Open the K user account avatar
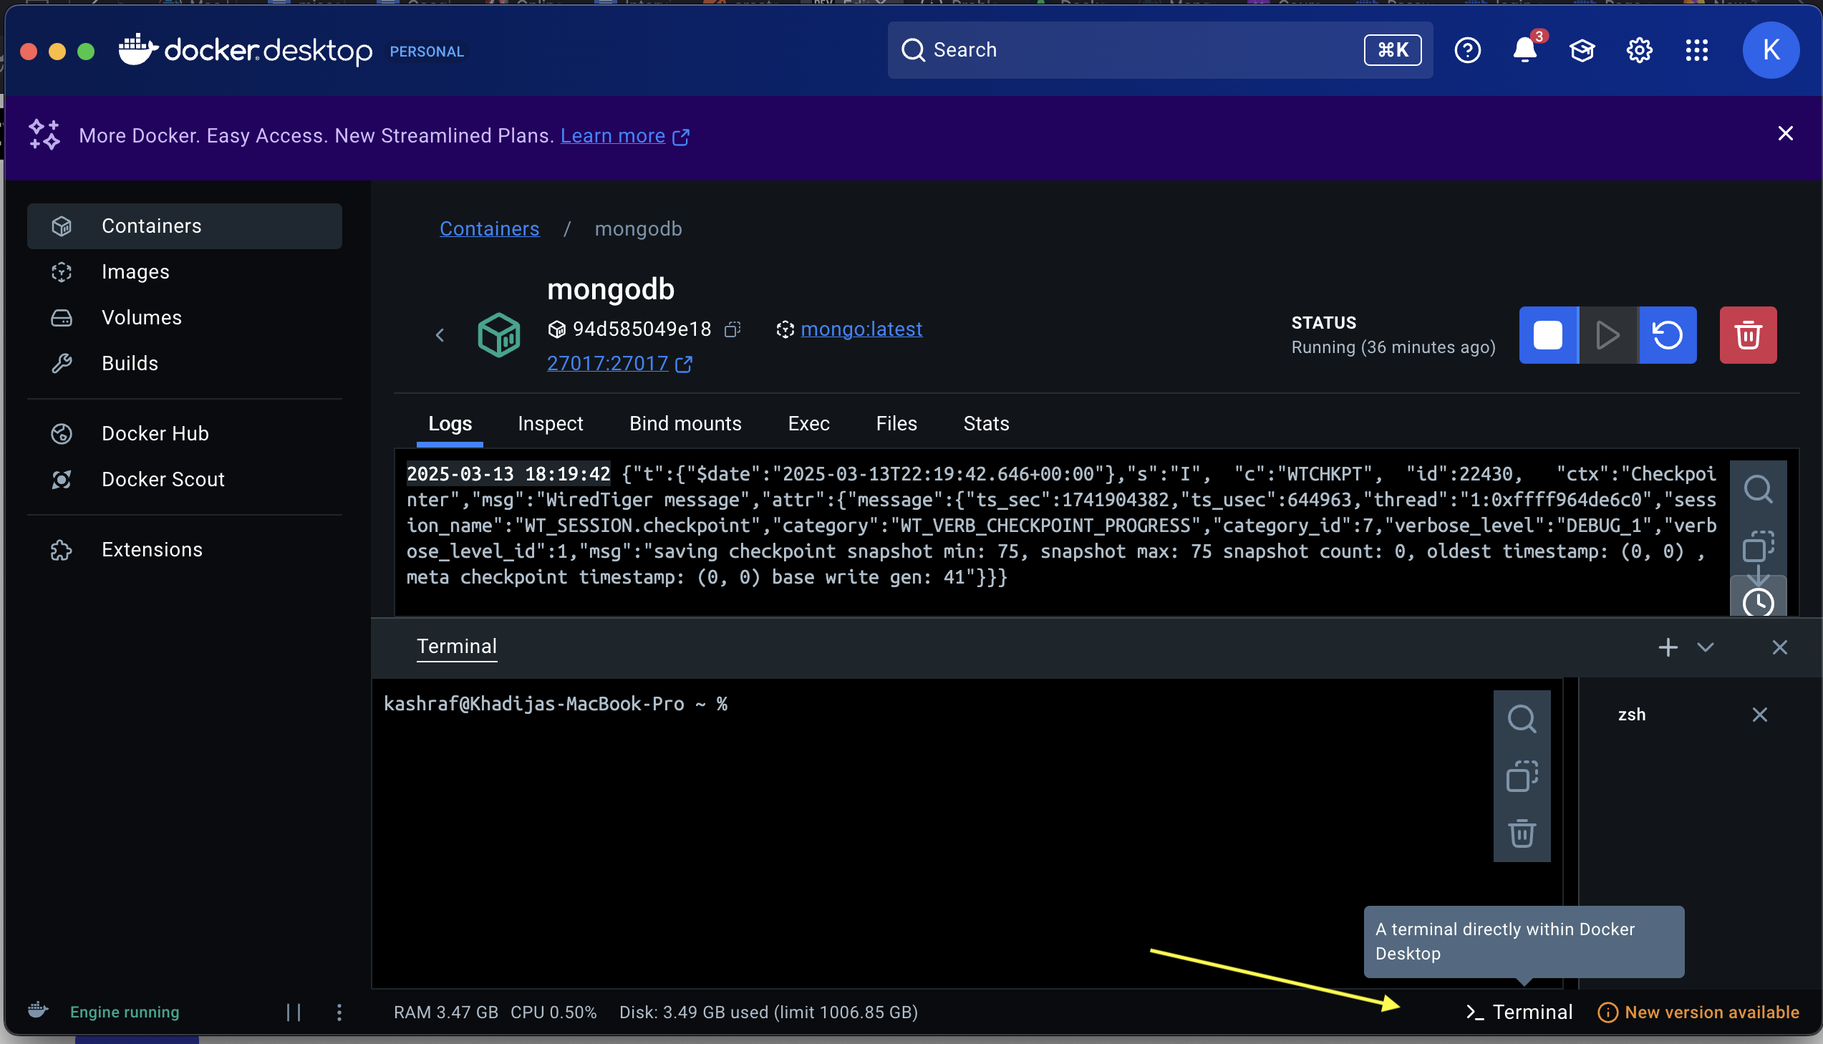The width and height of the screenshot is (1823, 1044). (1771, 50)
